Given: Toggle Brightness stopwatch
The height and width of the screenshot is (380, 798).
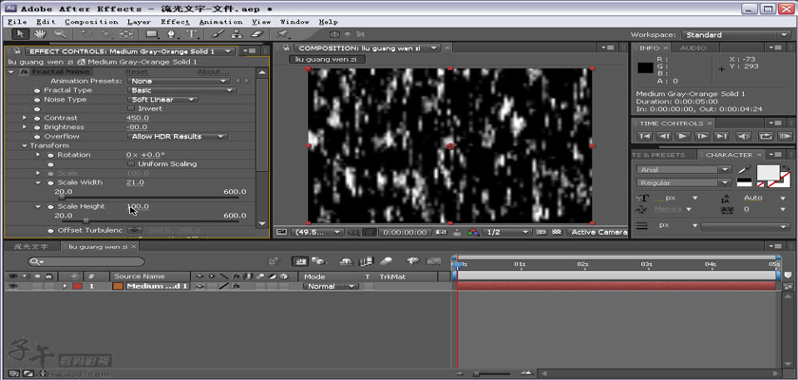Looking at the screenshot, I should click(37, 127).
